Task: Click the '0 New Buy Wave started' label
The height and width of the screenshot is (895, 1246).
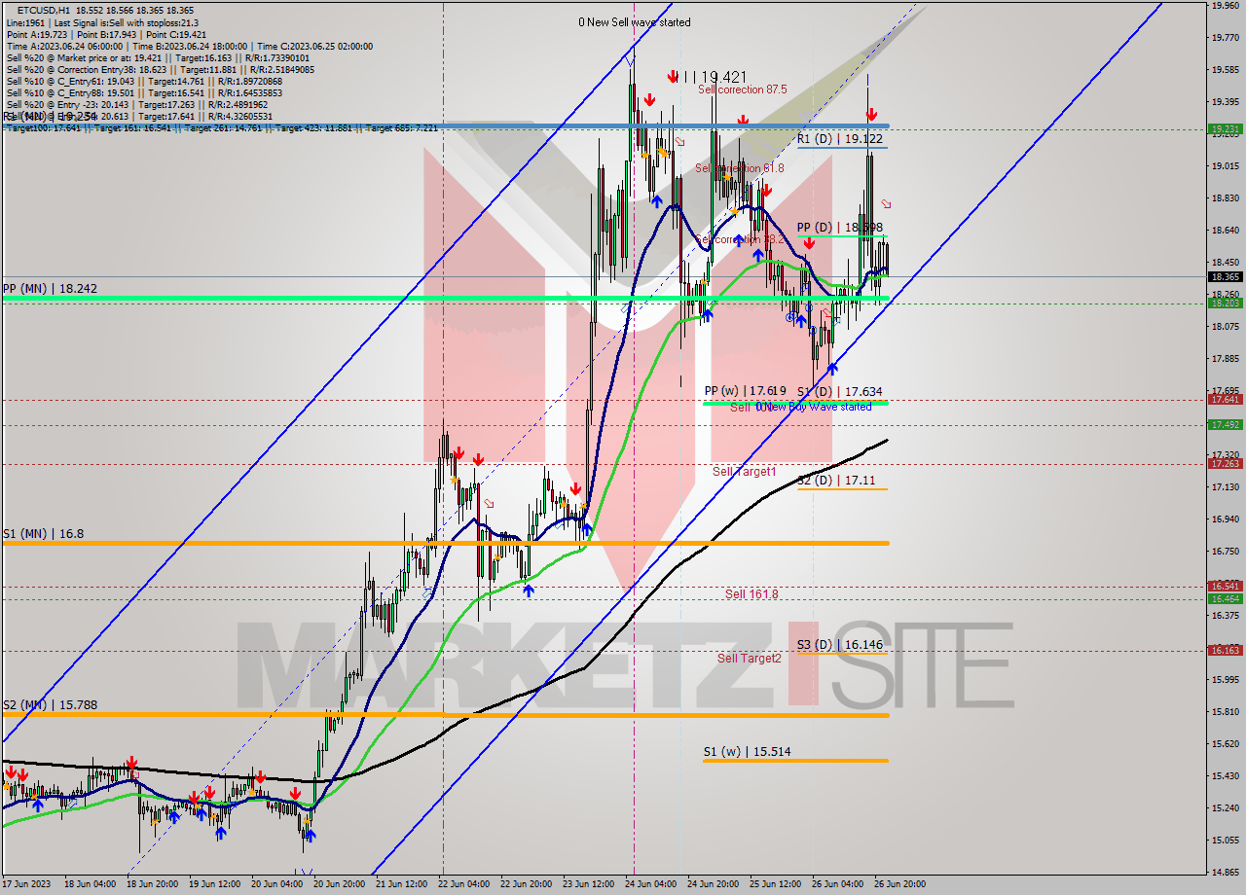Action: tap(816, 407)
